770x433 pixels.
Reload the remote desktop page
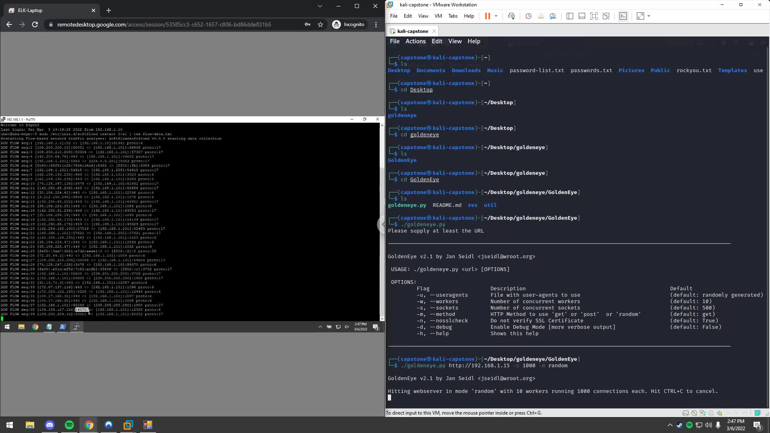click(35, 24)
